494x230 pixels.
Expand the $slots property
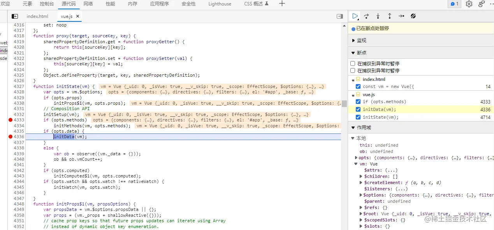point(361,226)
